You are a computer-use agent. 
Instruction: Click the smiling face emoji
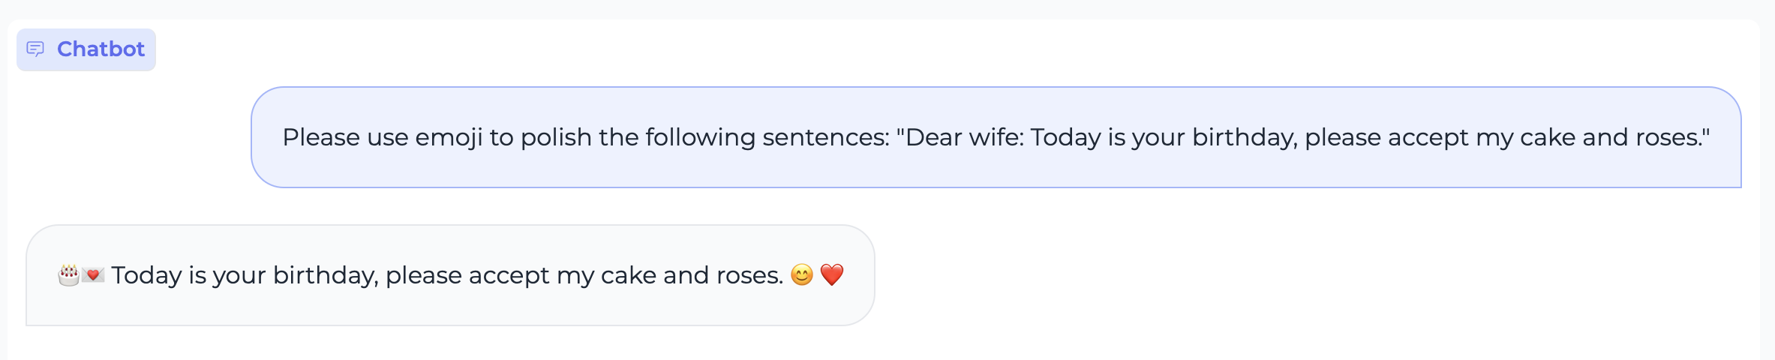click(802, 275)
